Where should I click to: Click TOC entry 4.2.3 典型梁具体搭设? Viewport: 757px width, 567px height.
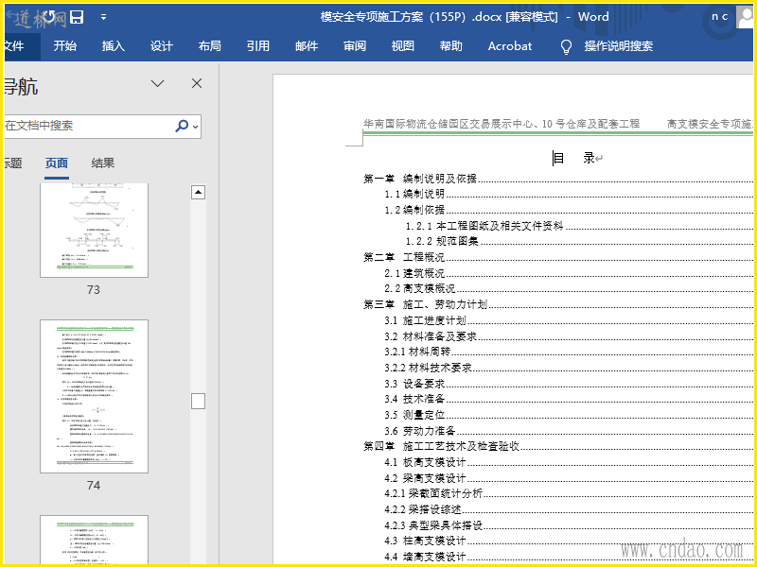pyautogui.click(x=433, y=525)
